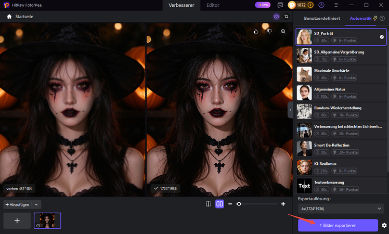Select the Rundum-Wiederherstellung model

tap(341, 111)
